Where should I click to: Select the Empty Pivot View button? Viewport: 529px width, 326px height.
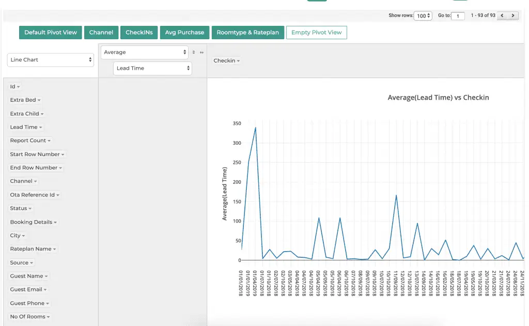[x=316, y=33]
